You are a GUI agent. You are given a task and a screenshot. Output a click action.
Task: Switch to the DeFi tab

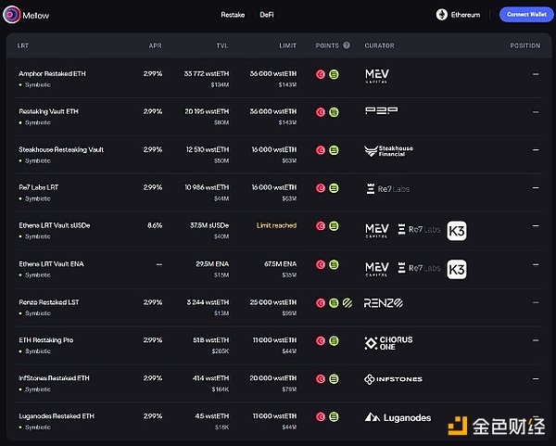point(266,15)
